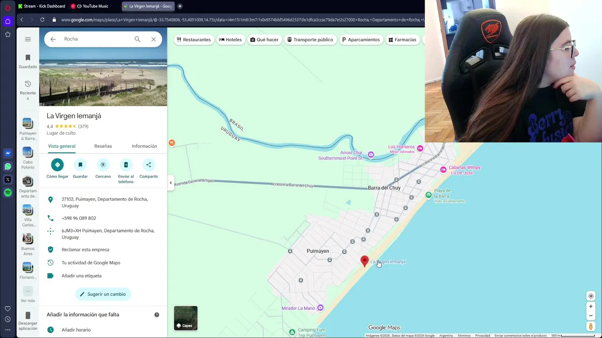Click the Cómo llegar directions icon

(x=57, y=165)
